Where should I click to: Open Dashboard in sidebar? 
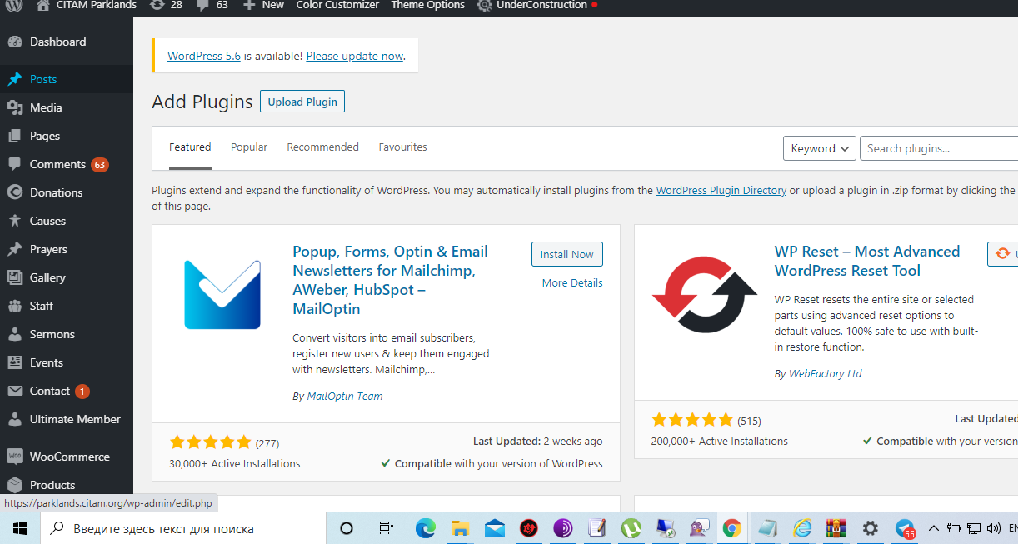pyautogui.click(x=57, y=42)
